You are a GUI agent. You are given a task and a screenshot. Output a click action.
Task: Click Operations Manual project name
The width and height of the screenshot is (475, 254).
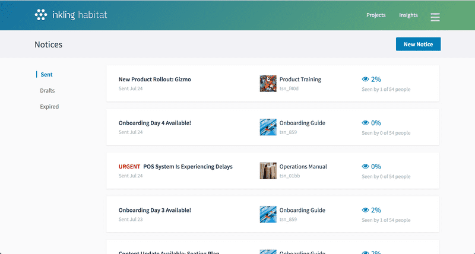(303, 167)
